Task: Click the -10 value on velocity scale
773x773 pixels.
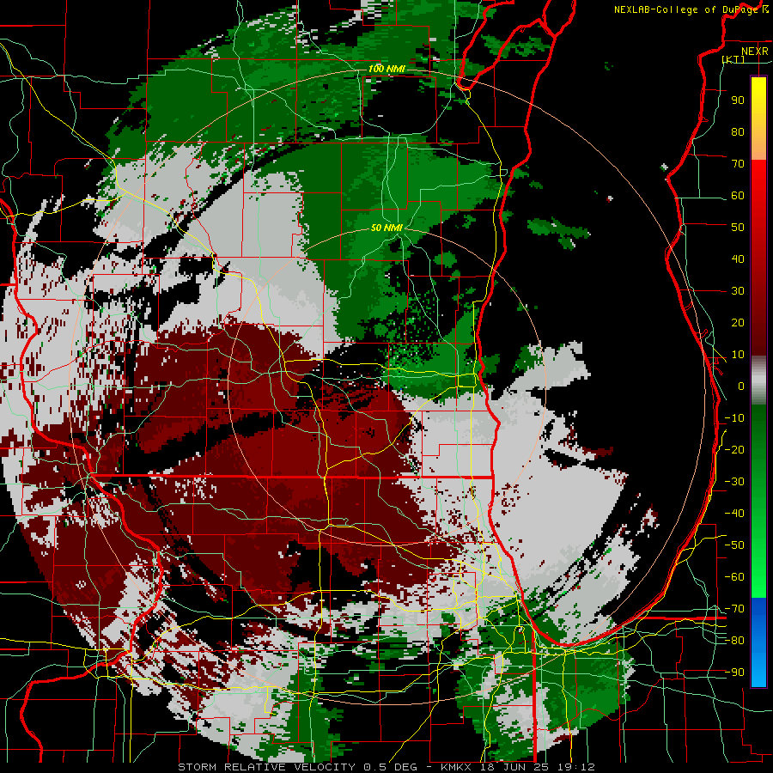Action: pos(734,418)
